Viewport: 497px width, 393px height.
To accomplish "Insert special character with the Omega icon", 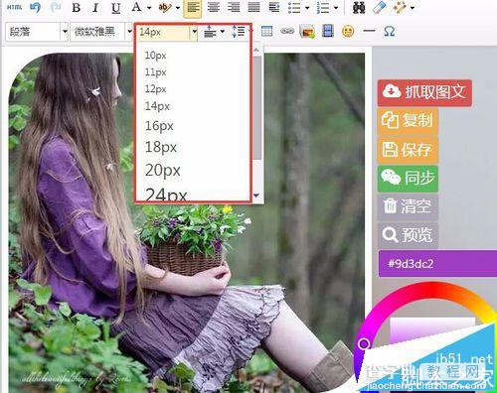I will point(389,32).
